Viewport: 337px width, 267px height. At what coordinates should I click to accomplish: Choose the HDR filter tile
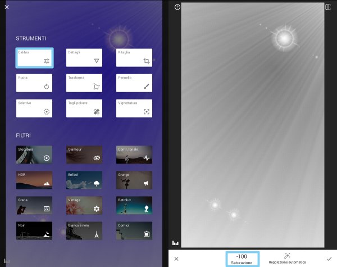coord(34,180)
